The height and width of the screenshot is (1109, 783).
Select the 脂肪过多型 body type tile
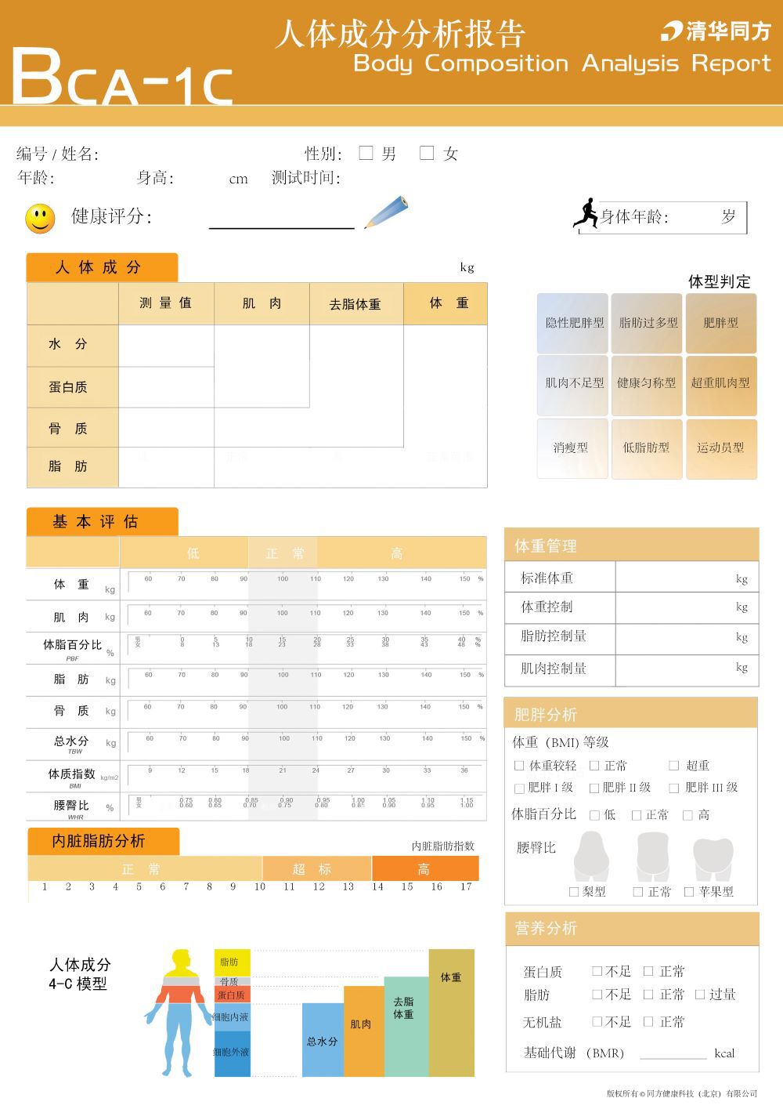point(647,323)
